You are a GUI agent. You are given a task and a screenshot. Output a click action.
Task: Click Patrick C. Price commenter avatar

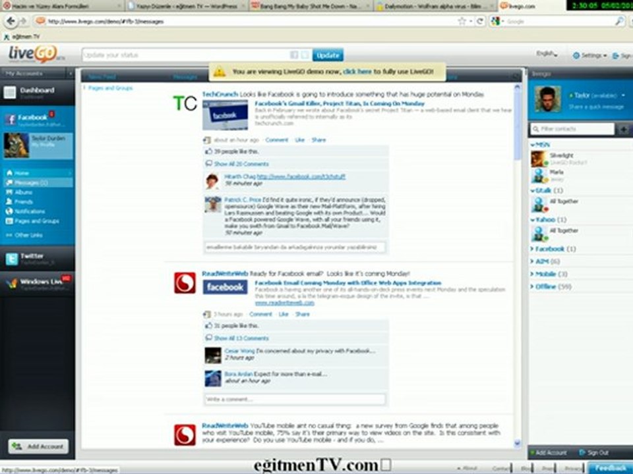click(x=212, y=205)
